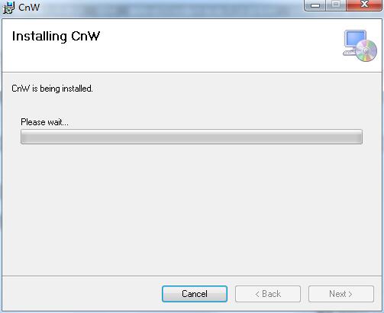Click the installer icon in title bar
This screenshot has width=384, height=313.
tap(8, 8)
